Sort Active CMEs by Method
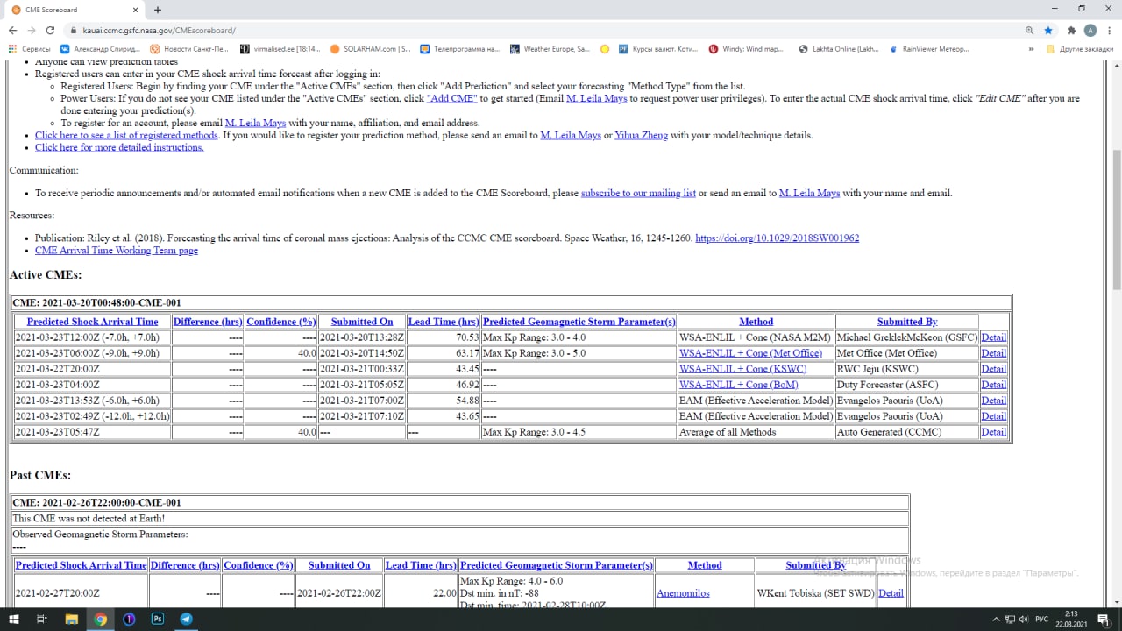Image resolution: width=1122 pixels, height=631 pixels. [756, 322]
